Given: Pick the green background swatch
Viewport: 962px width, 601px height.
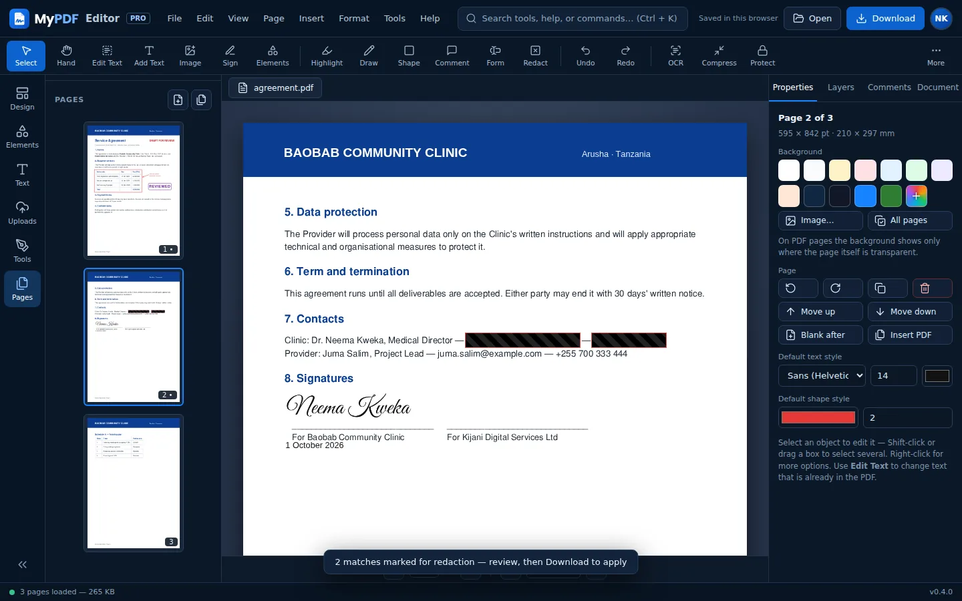Looking at the screenshot, I should [891, 196].
